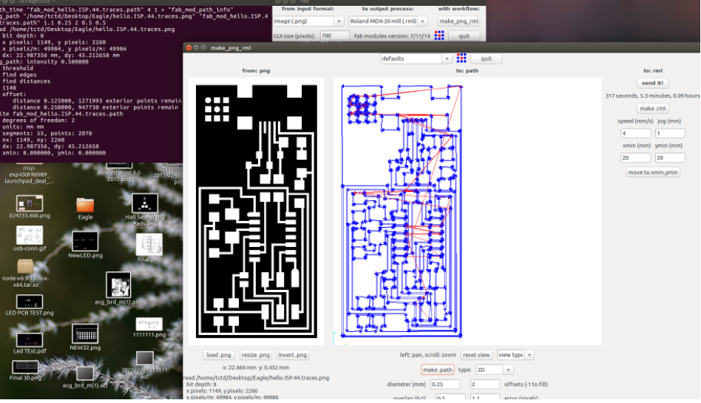
Task: Select the node-v6.9.1 linux tar.xz archive icon
Action: coord(25,274)
